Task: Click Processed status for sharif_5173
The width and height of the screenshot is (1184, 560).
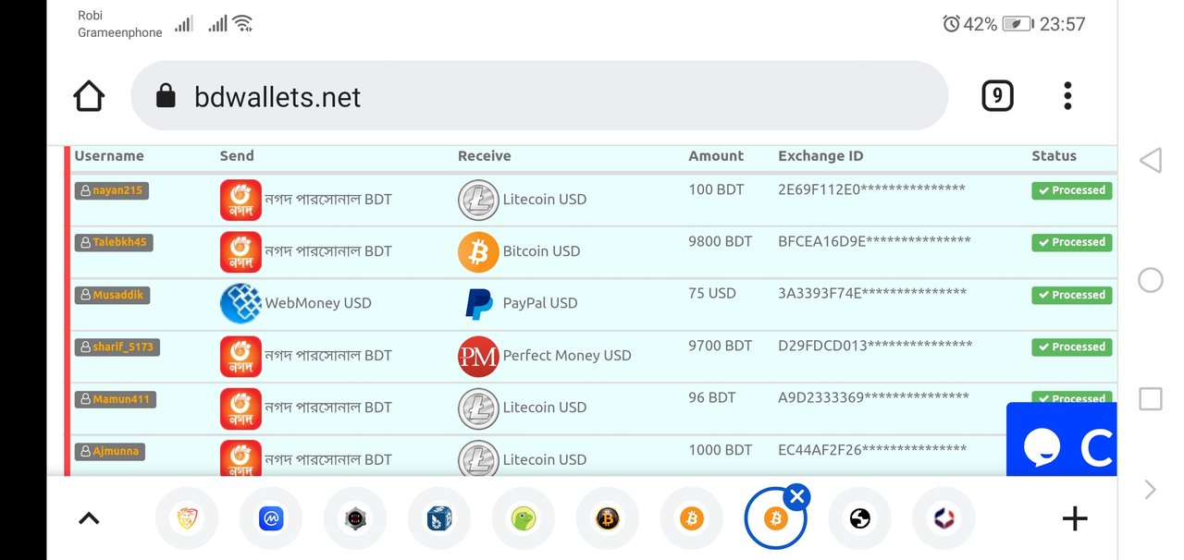Action: 1072,347
